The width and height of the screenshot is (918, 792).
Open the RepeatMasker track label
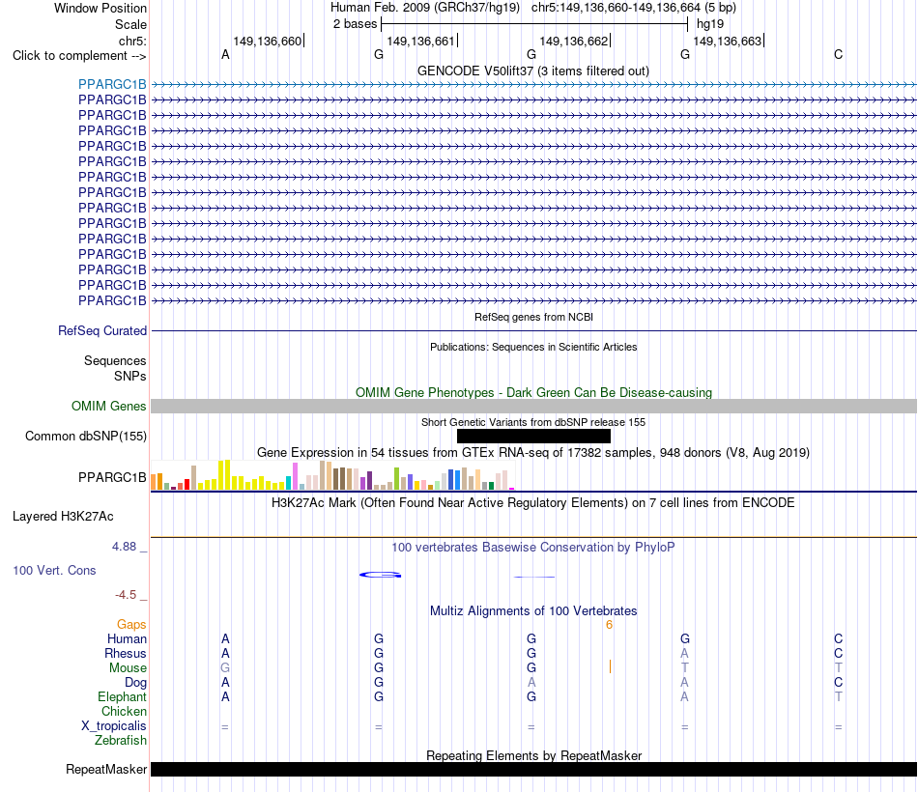(106, 769)
